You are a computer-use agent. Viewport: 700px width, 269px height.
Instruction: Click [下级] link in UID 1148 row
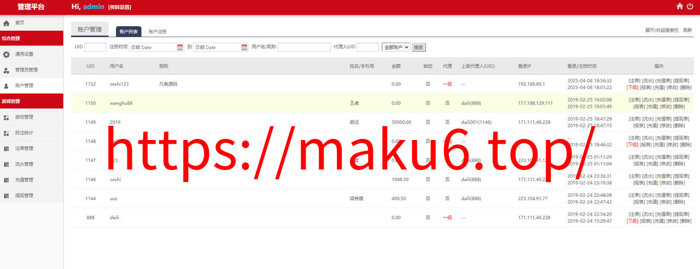click(632, 145)
